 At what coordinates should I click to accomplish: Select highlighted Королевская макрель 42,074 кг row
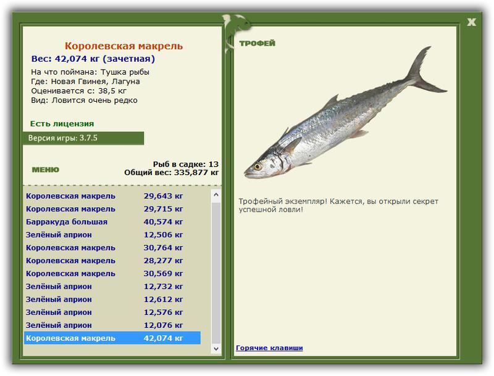pos(112,338)
